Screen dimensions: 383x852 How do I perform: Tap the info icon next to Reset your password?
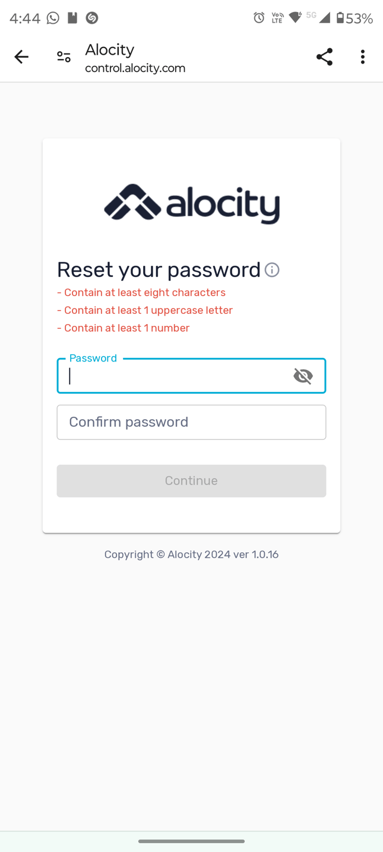tap(272, 270)
